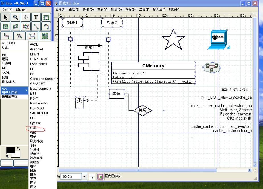Click the star shape on canvas

pyautogui.click(x=173, y=40)
